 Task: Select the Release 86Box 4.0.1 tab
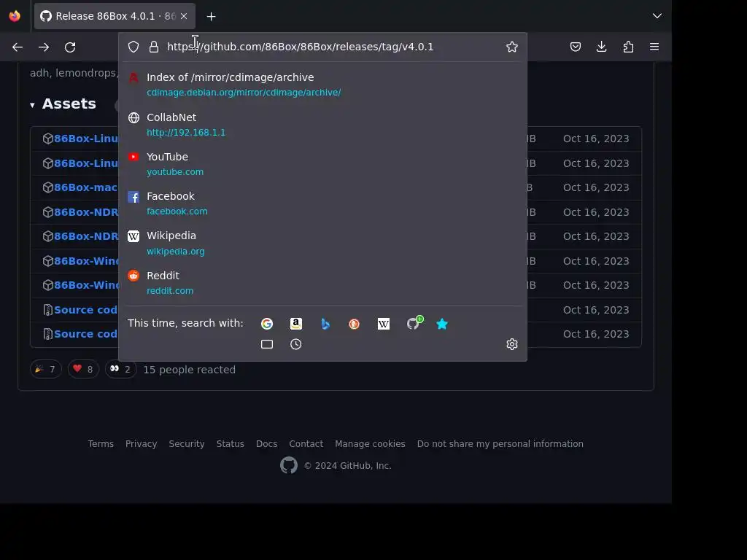coord(115,16)
